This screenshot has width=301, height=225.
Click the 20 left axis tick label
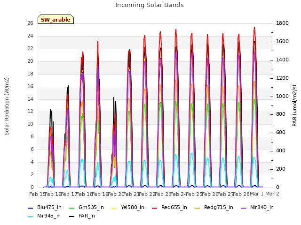pyautogui.click(x=30, y=61)
